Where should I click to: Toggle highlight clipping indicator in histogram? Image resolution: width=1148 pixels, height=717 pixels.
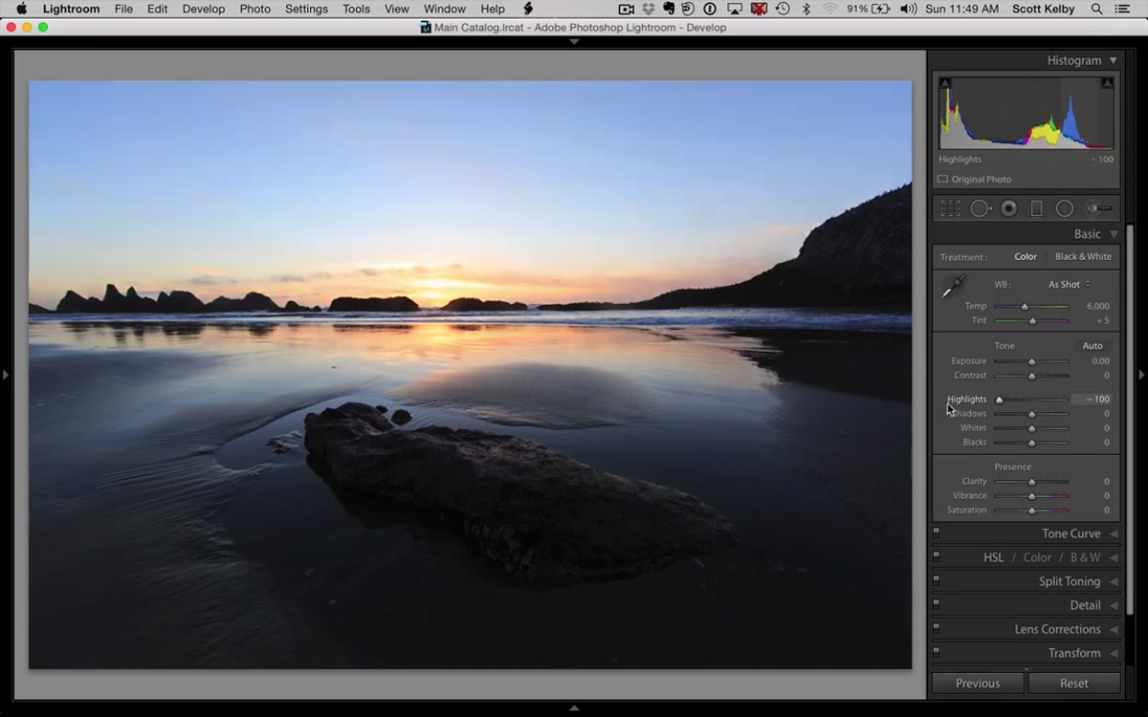1107,83
